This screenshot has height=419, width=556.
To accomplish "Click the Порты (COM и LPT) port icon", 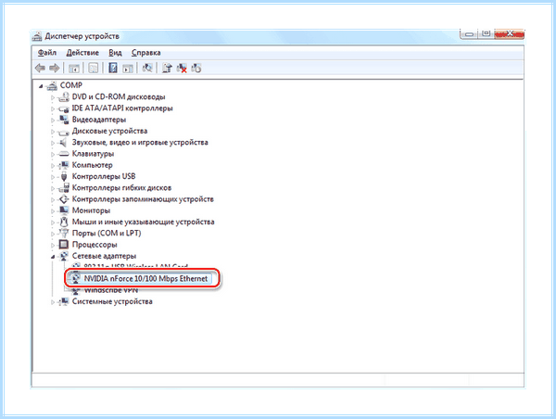I will coord(64,233).
